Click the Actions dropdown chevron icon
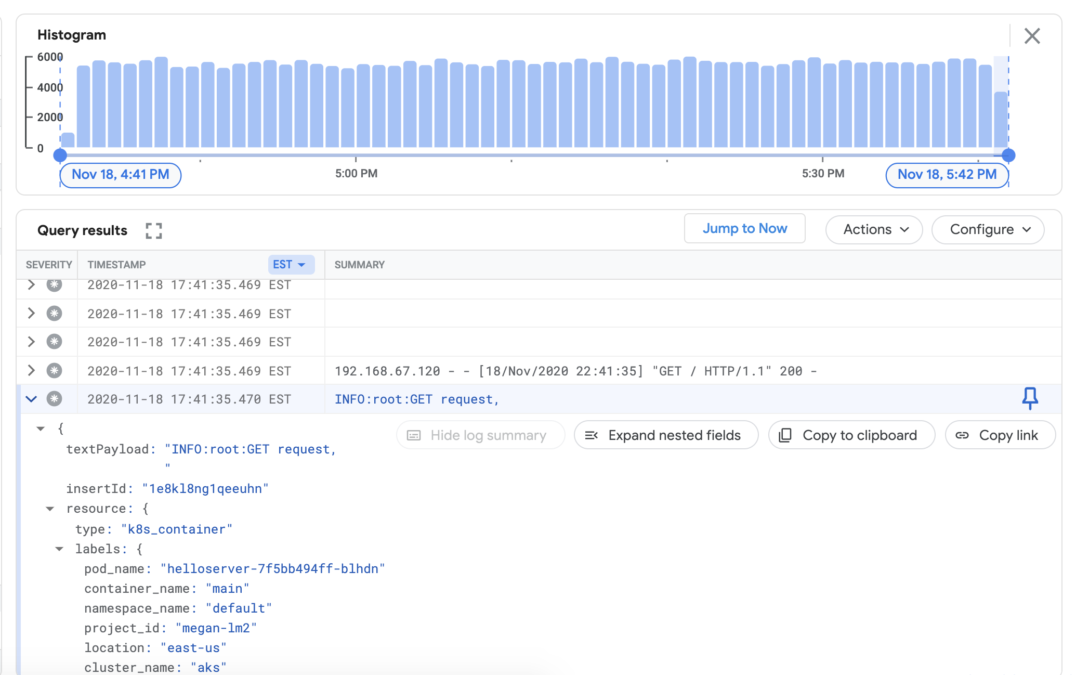Screen dimensions: 1076x675 coord(904,229)
